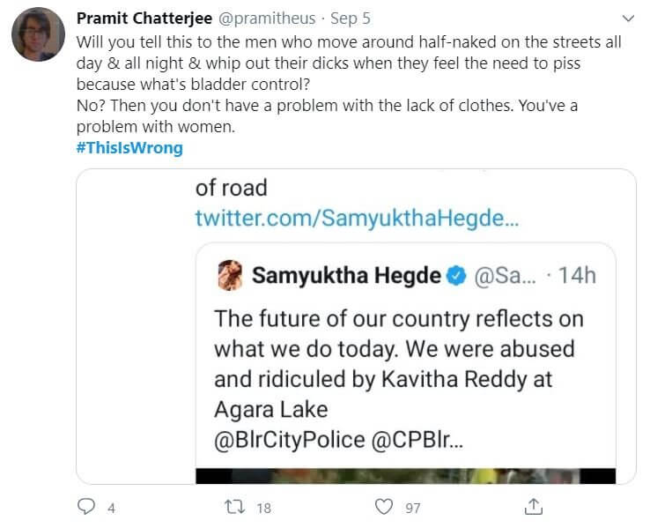Open the share icon for this tweet

pyautogui.click(x=532, y=507)
